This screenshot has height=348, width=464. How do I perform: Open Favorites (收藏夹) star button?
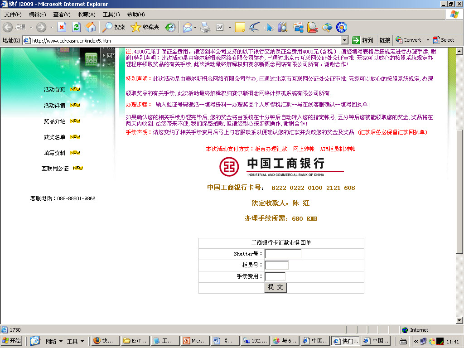pos(145,27)
